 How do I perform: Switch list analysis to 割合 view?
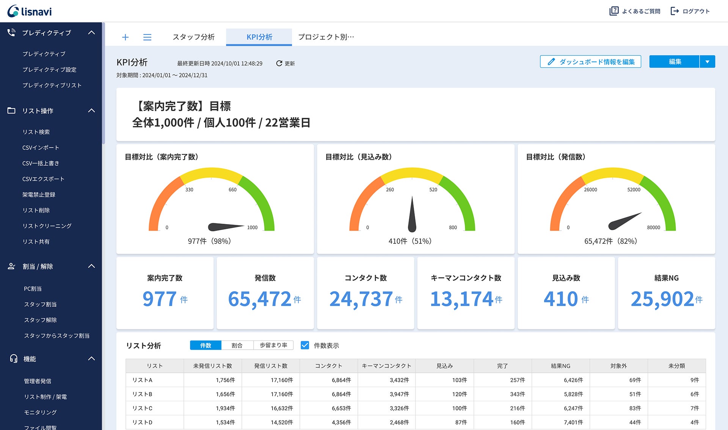point(237,345)
